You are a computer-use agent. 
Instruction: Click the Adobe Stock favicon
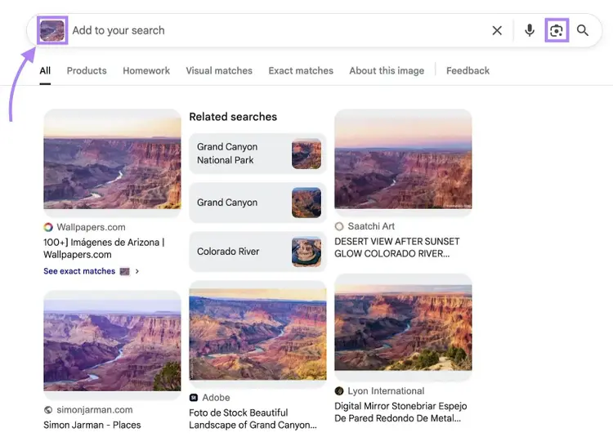click(x=194, y=398)
